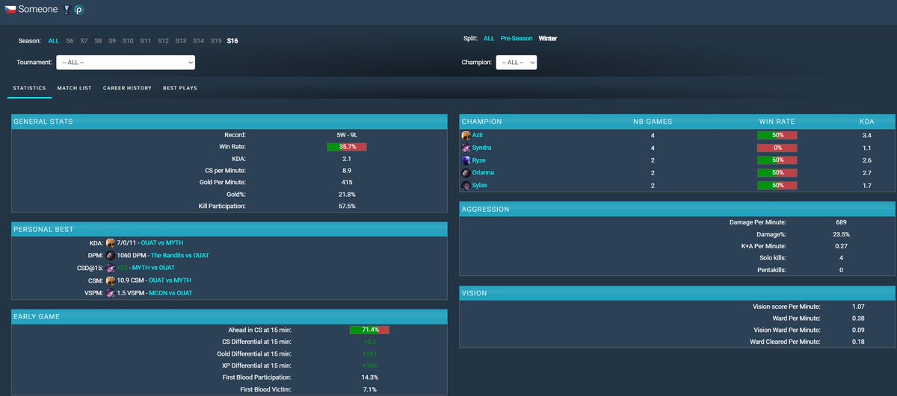
Task: Click the 35.7% win rate bar
Action: point(347,147)
